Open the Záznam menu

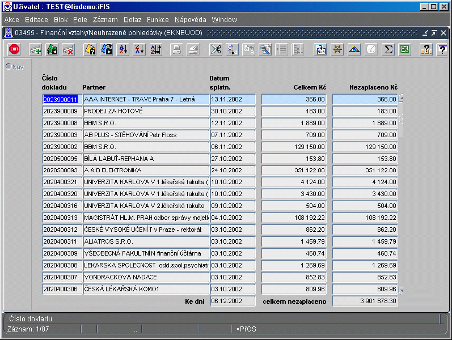point(105,20)
